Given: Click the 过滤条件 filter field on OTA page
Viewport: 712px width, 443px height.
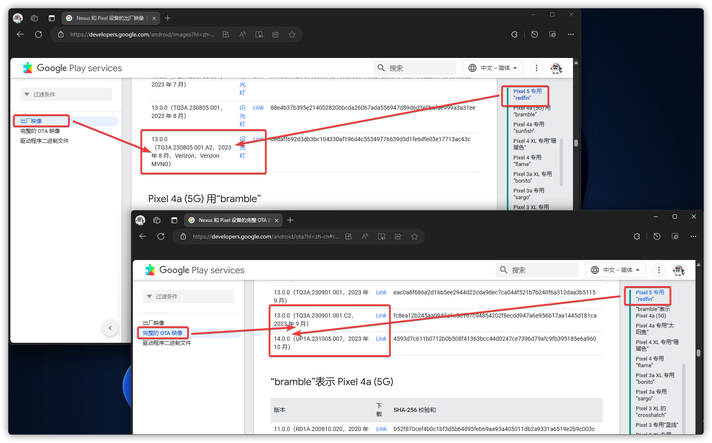Looking at the screenshot, I should [188, 296].
